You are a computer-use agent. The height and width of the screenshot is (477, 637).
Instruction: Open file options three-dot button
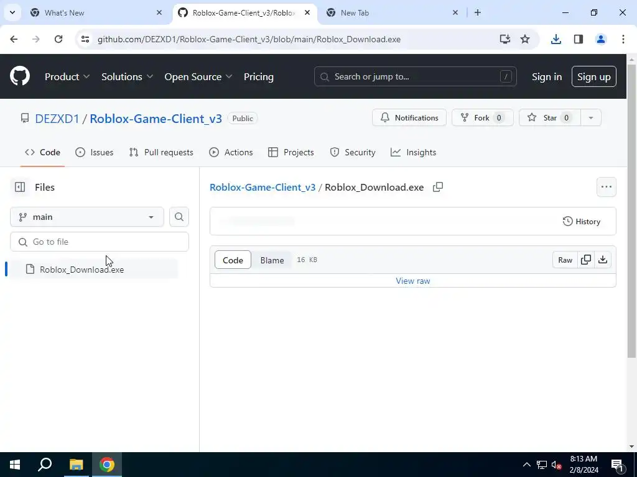pyautogui.click(x=606, y=187)
